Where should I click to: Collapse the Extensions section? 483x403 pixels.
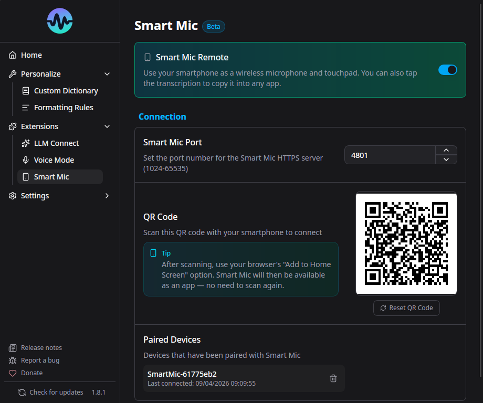click(x=107, y=126)
